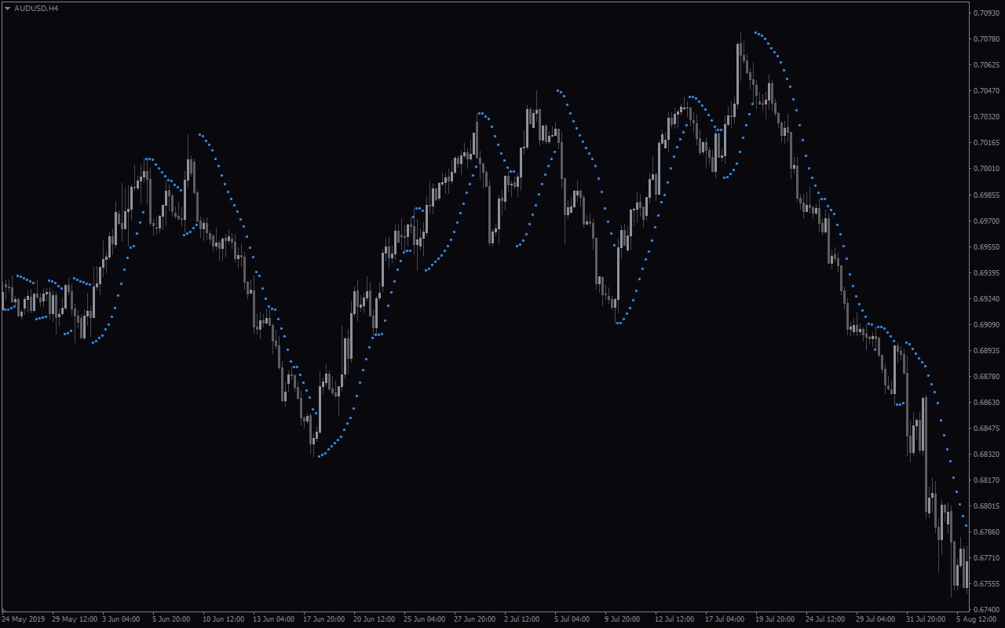Click the 24 Jul 12:00 time axis label
The width and height of the screenshot is (1005, 628).
tap(826, 619)
